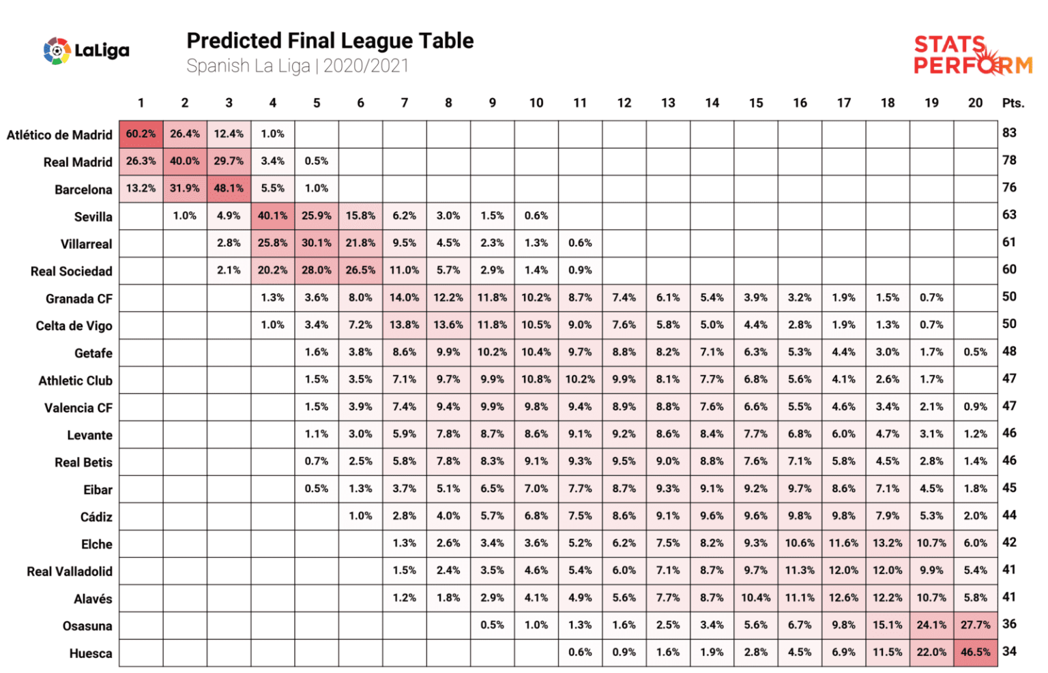This screenshot has width=1048, height=673.
Task: Click the 60.2% cell for Atlético
Action: coord(141,134)
